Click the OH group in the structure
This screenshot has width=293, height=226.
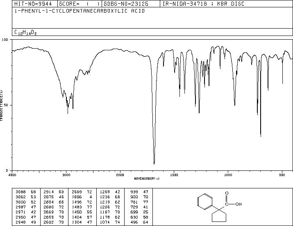[238, 204]
